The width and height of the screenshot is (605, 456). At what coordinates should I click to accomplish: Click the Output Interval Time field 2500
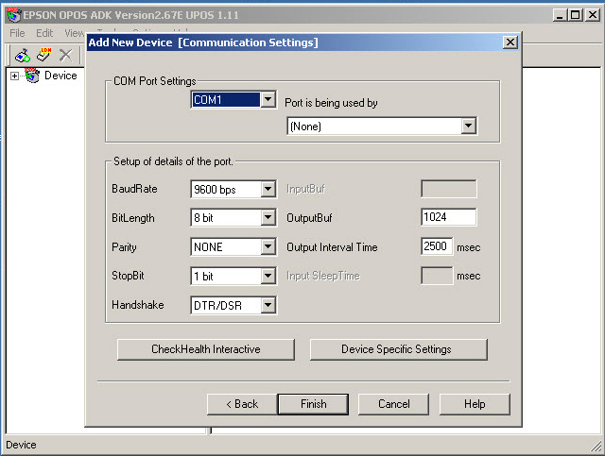[437, 246]
